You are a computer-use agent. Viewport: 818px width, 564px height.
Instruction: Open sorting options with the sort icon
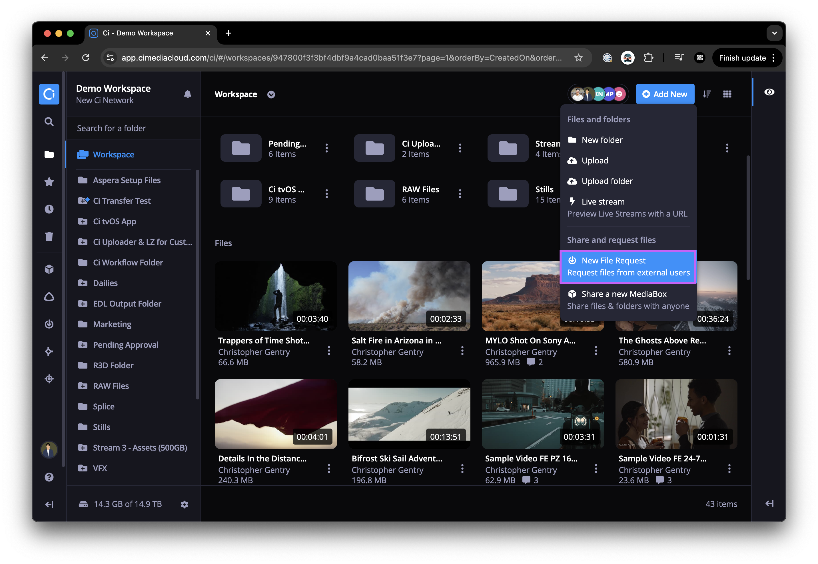click(707, 94)
